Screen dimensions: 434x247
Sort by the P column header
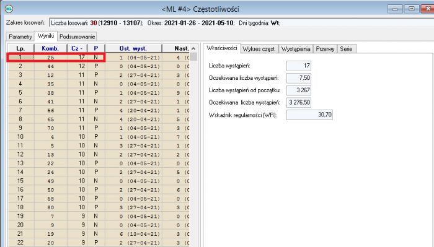click(95, 48)
